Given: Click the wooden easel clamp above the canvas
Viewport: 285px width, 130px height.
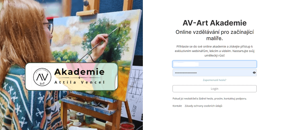Looking at the screenshot, I should (x=87, y=12).
